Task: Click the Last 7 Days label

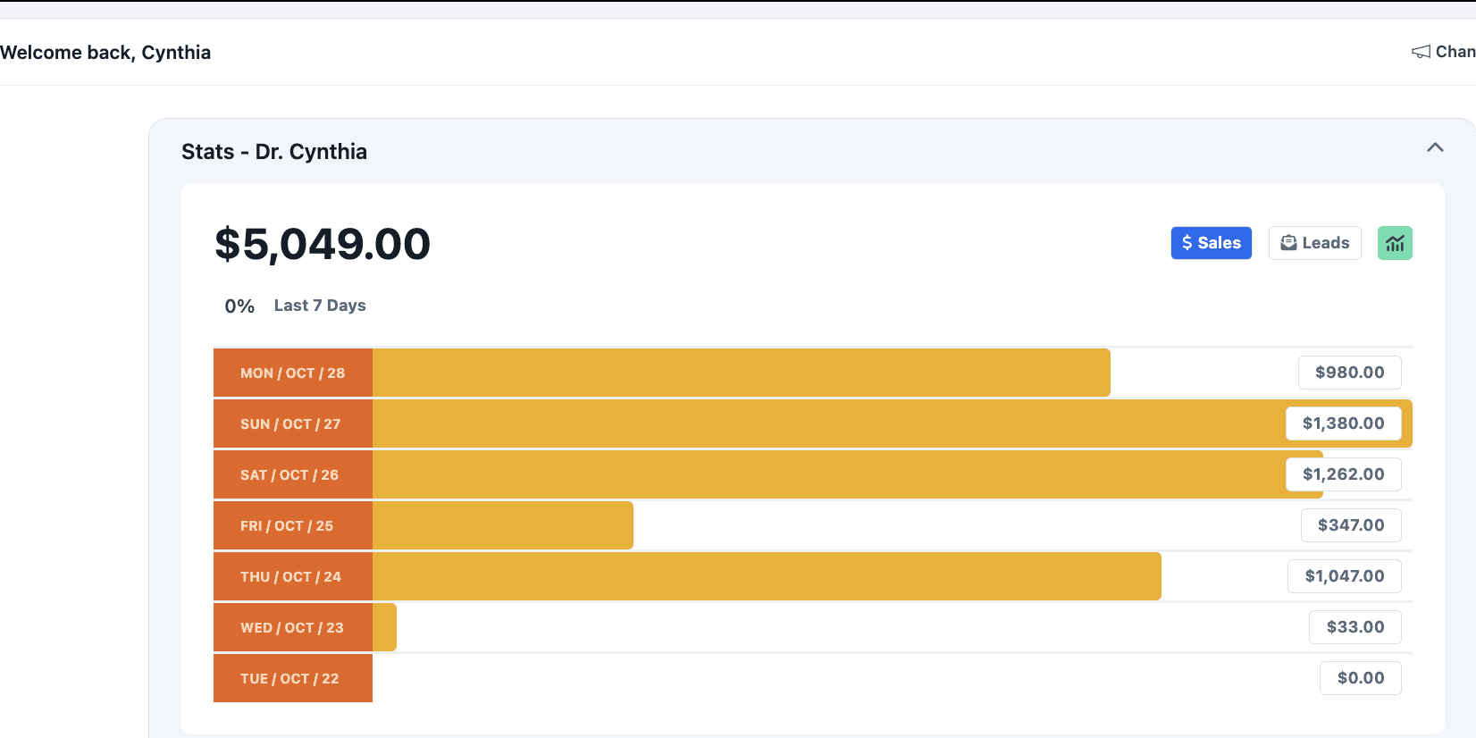Action: [320, 306]
